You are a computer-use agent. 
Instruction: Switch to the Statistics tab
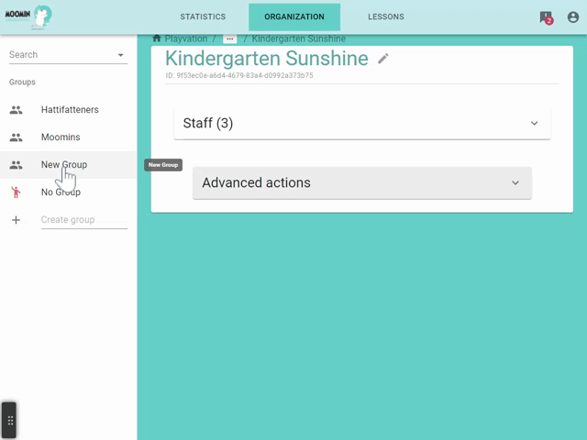[x=203, y=16]
